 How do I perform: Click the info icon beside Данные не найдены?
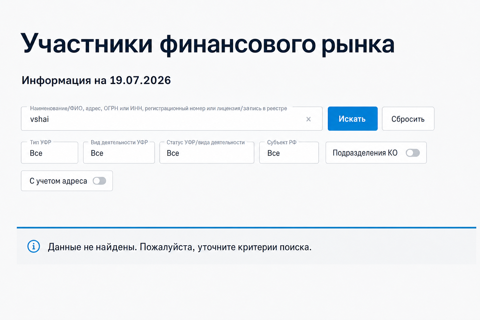point(34,247)
